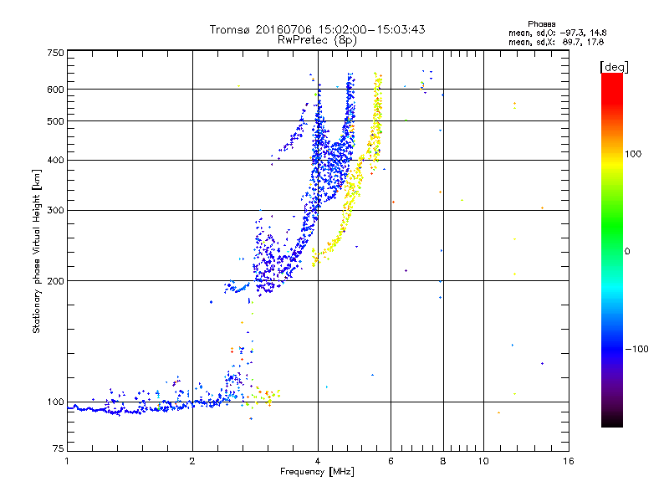
Task: Click the y-axis '200' tick label
Action: point(55,281)
